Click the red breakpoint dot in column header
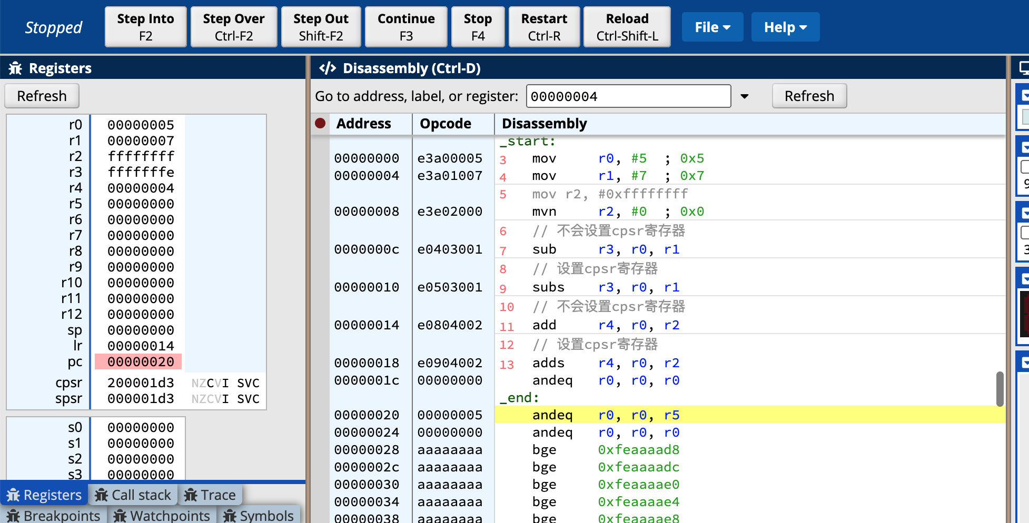Viewport: 1029px width, 523px height. coord(320,124)
